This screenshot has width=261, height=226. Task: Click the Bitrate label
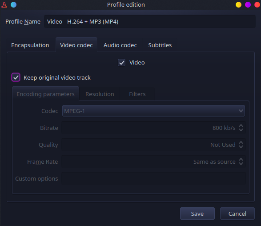49,128
